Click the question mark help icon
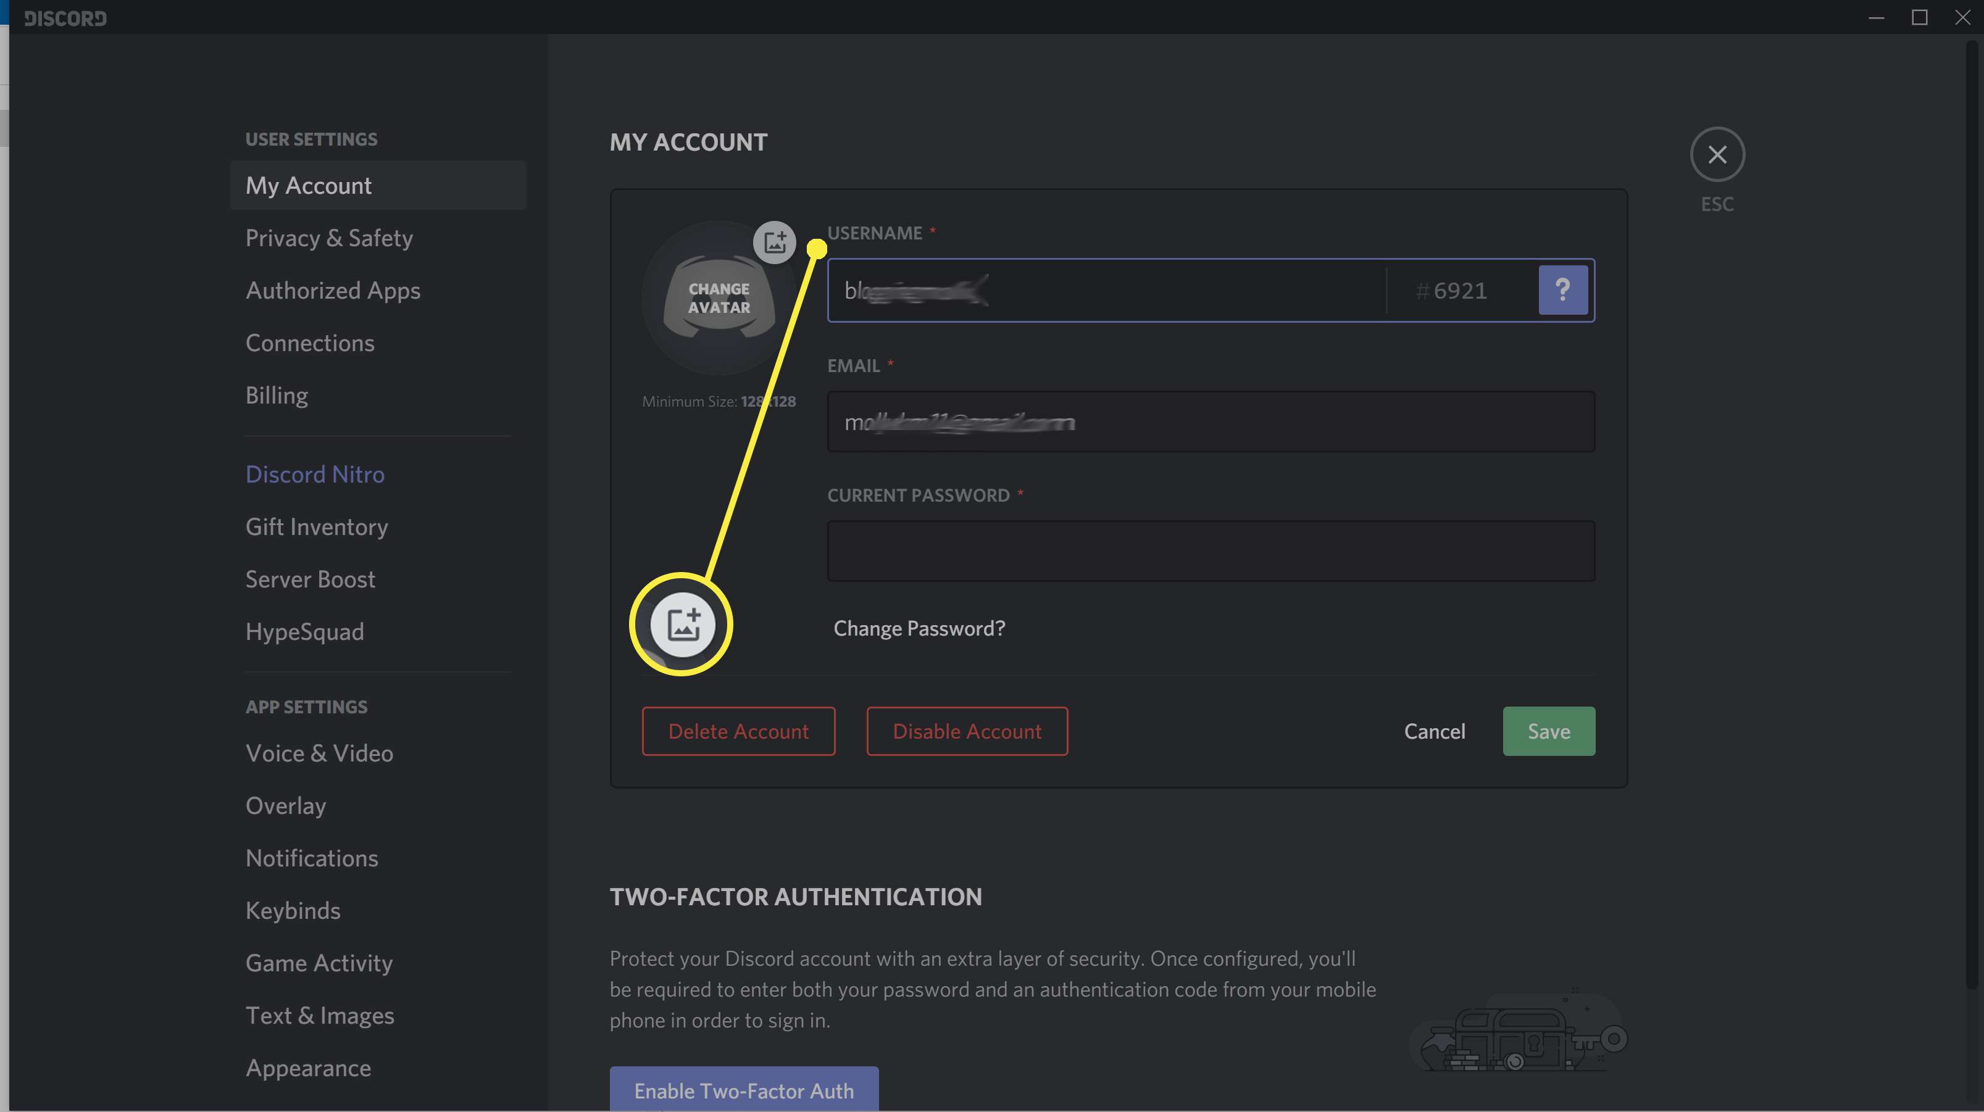The height and width of the screenshot is (1112, 1984). pyautogui.click(x=1563, y=289)
